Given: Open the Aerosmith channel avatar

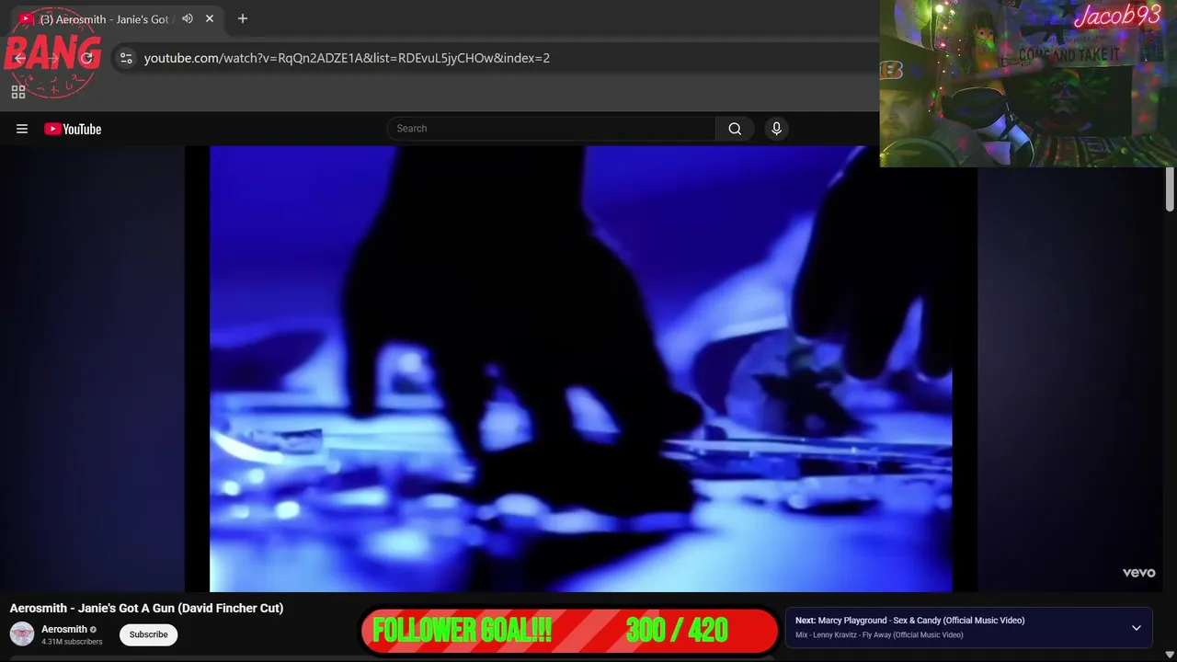Looking at the screenshot, I should 22,634.
